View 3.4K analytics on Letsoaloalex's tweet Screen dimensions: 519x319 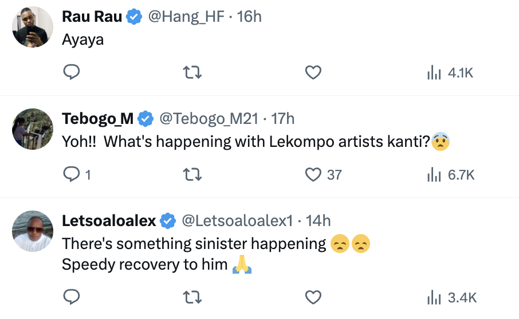pyautogui.click(x=450, y=297)
